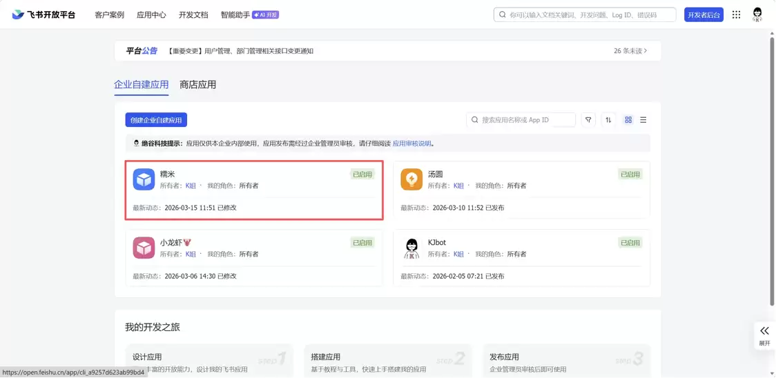This screenshot has height=378, width=776.
Task: Switch to the 企业自建应用 tab
Action: (x=142, y=85)
